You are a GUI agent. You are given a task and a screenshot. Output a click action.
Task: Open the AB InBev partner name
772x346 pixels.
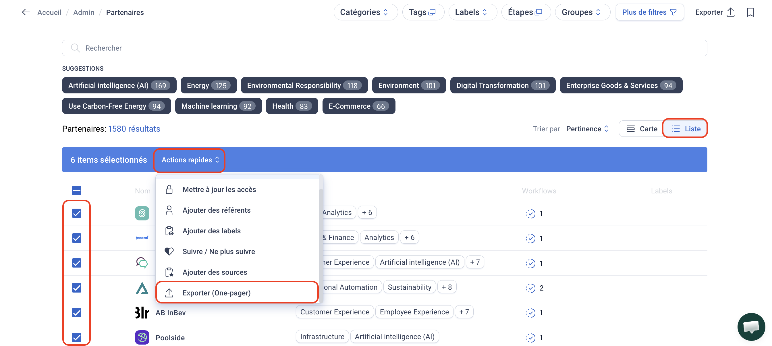click(x=170, y=313)
